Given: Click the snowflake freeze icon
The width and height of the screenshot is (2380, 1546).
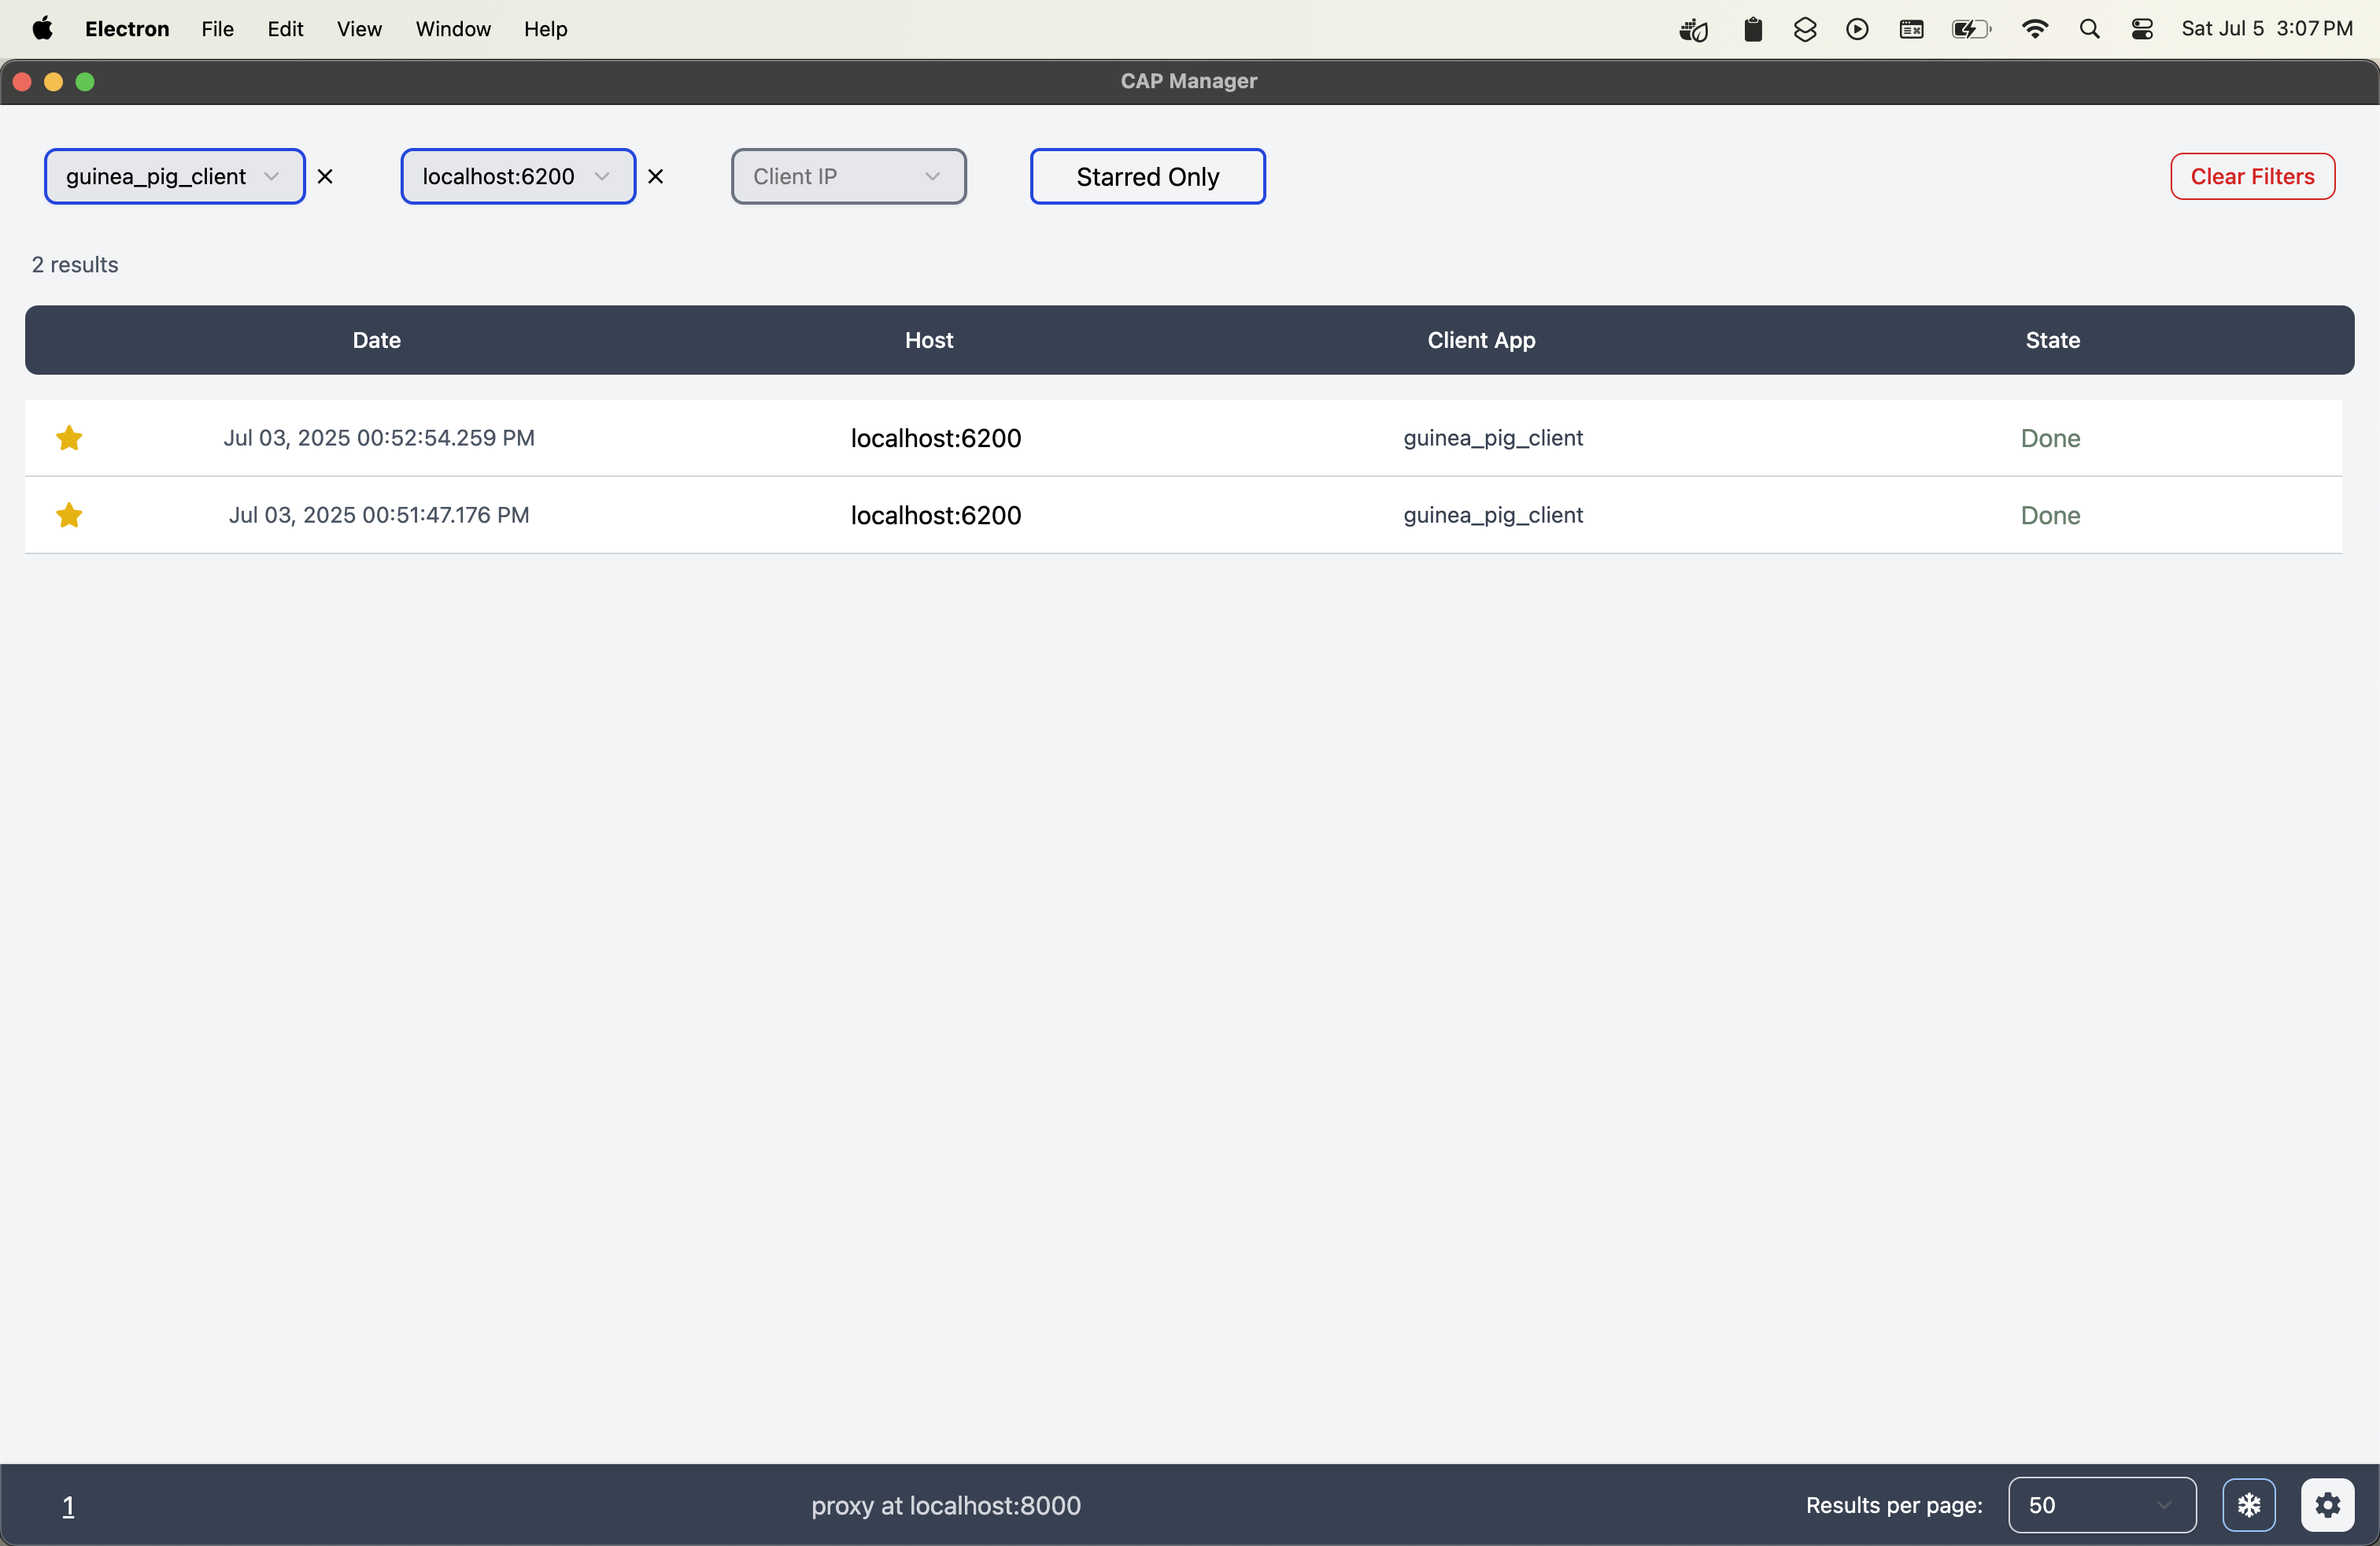Looking at the screenshot, I should tap(2248, 1504).
